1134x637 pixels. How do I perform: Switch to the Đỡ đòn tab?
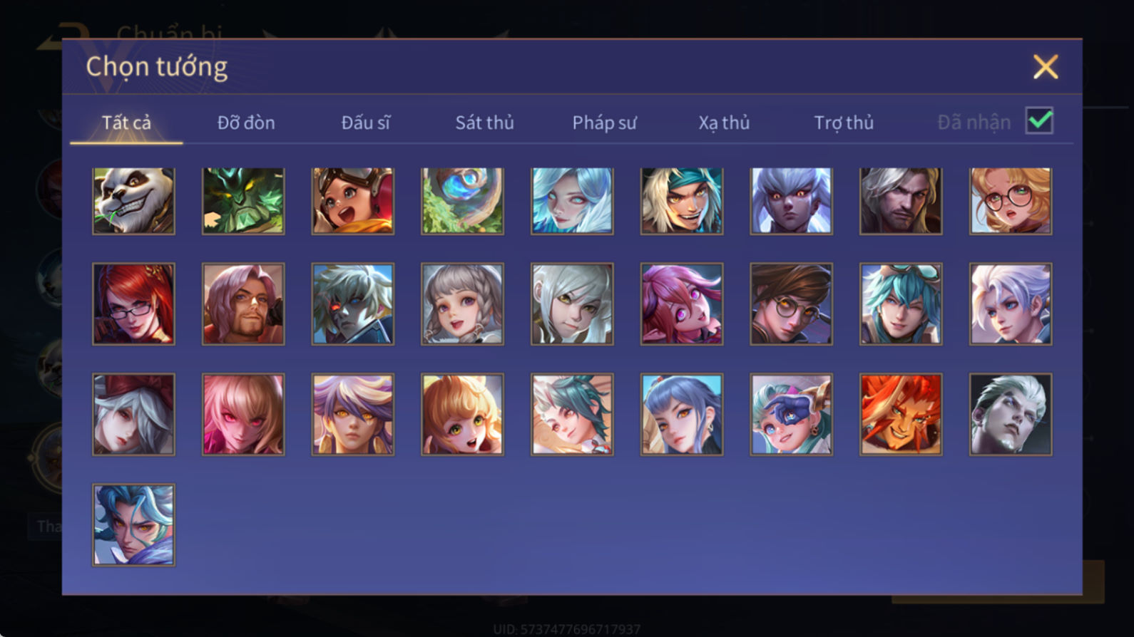[246, 123]
